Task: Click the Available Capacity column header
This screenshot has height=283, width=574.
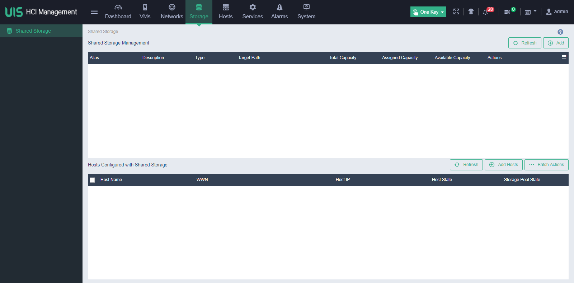Action: point(452,58)
